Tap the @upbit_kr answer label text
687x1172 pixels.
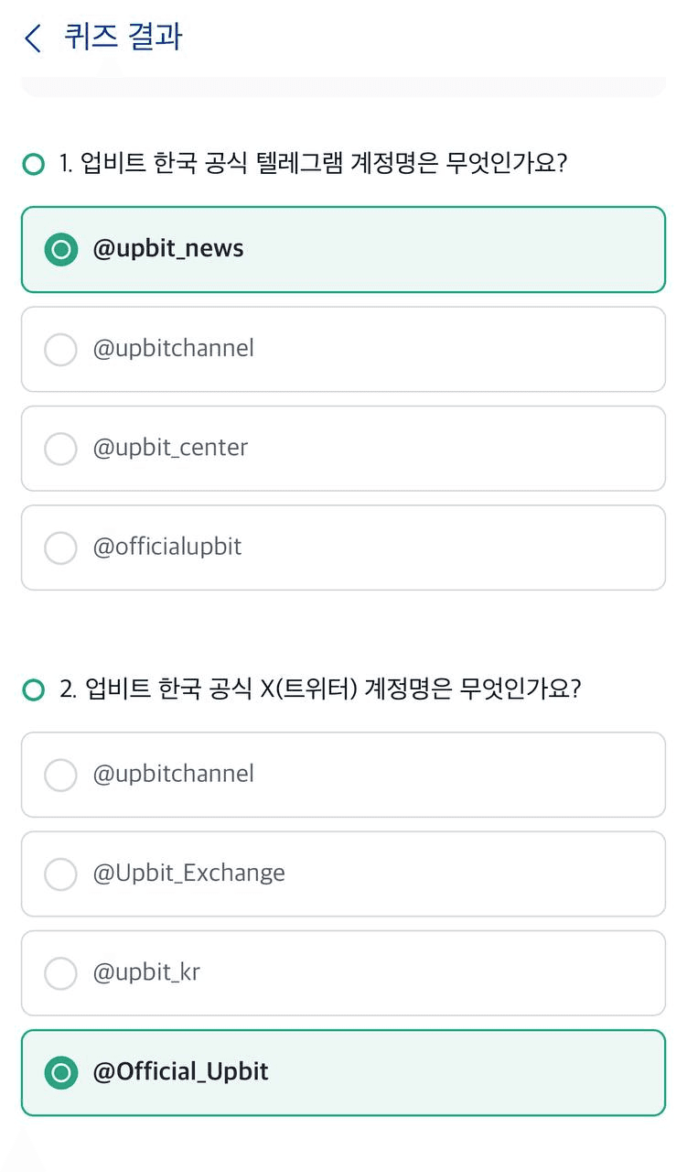pyautogui.click(x=146, y=972)
